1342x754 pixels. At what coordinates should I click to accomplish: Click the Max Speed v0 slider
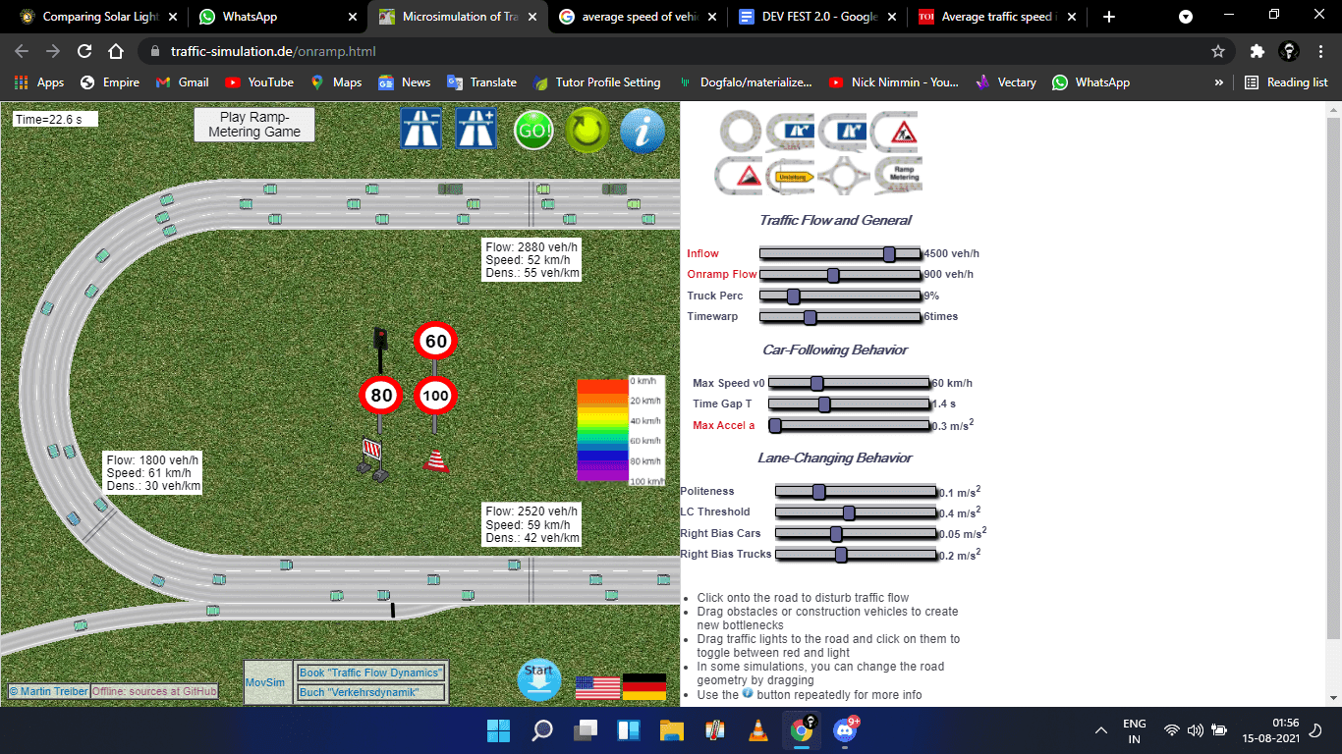[849, 383]
